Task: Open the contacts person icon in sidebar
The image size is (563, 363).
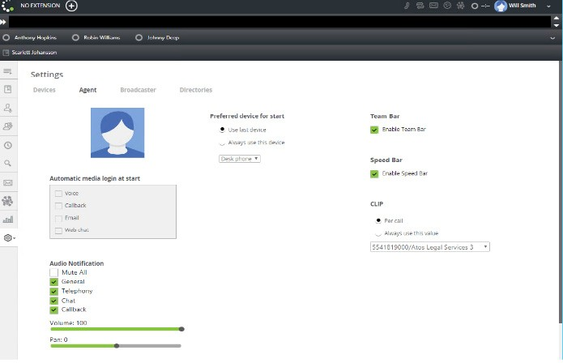Action: (x=8, y=108)
